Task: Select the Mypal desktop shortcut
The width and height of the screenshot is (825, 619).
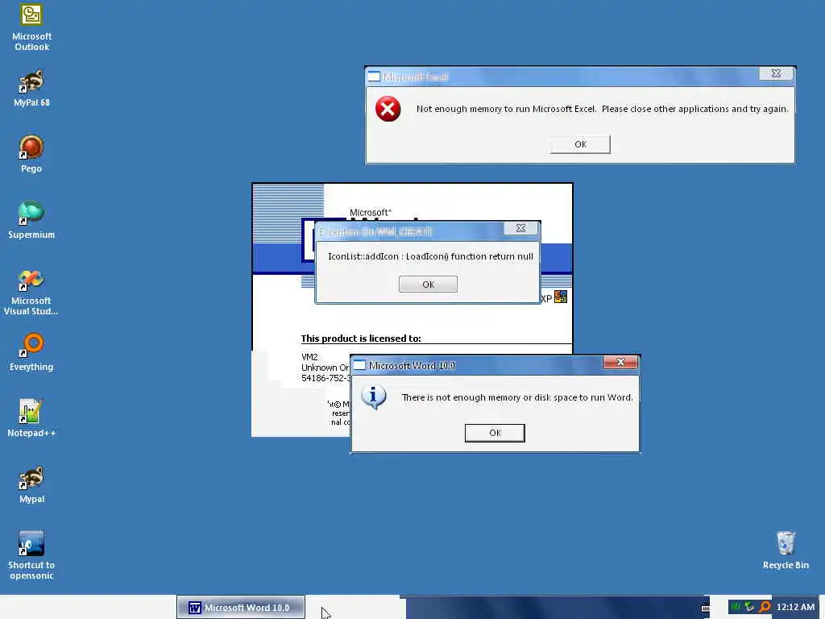Action: pyautogui.click(x=31, y=484)
